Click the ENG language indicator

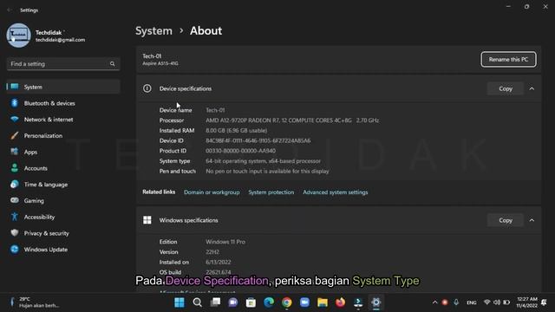(x=472, y=302)
